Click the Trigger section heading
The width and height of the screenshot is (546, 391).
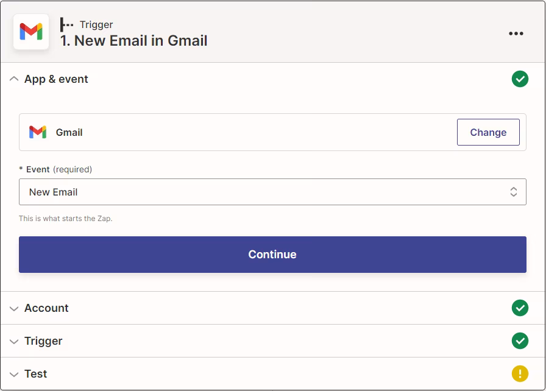pos(43,341)
